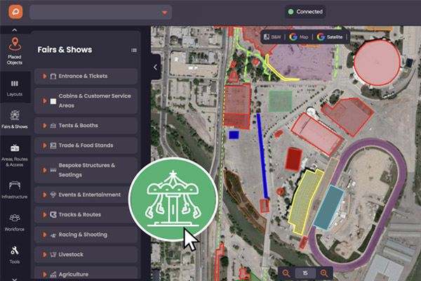
Task: Select the light purple parking area
Action: point(303,63)
